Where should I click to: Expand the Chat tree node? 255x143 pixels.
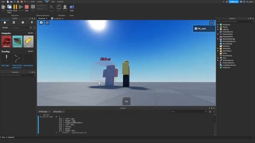218,58
